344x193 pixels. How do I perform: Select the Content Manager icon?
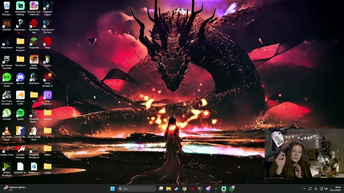tap(20, 152)
